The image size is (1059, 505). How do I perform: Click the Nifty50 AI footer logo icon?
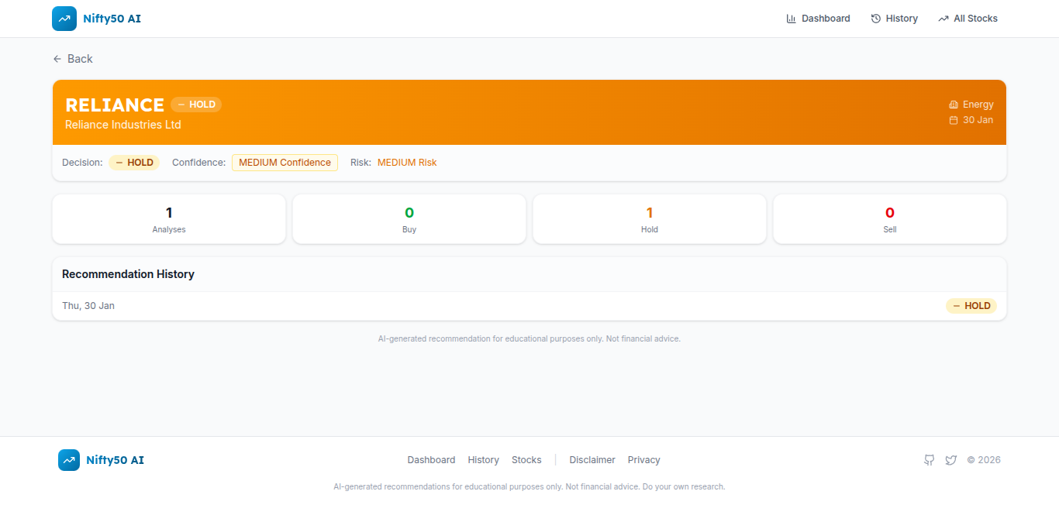(69, 460)
